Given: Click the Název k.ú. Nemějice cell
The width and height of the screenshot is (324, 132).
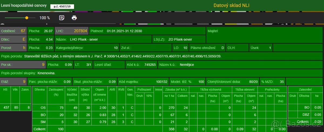Looking at the screenshot, I should (x=182, y=65).
